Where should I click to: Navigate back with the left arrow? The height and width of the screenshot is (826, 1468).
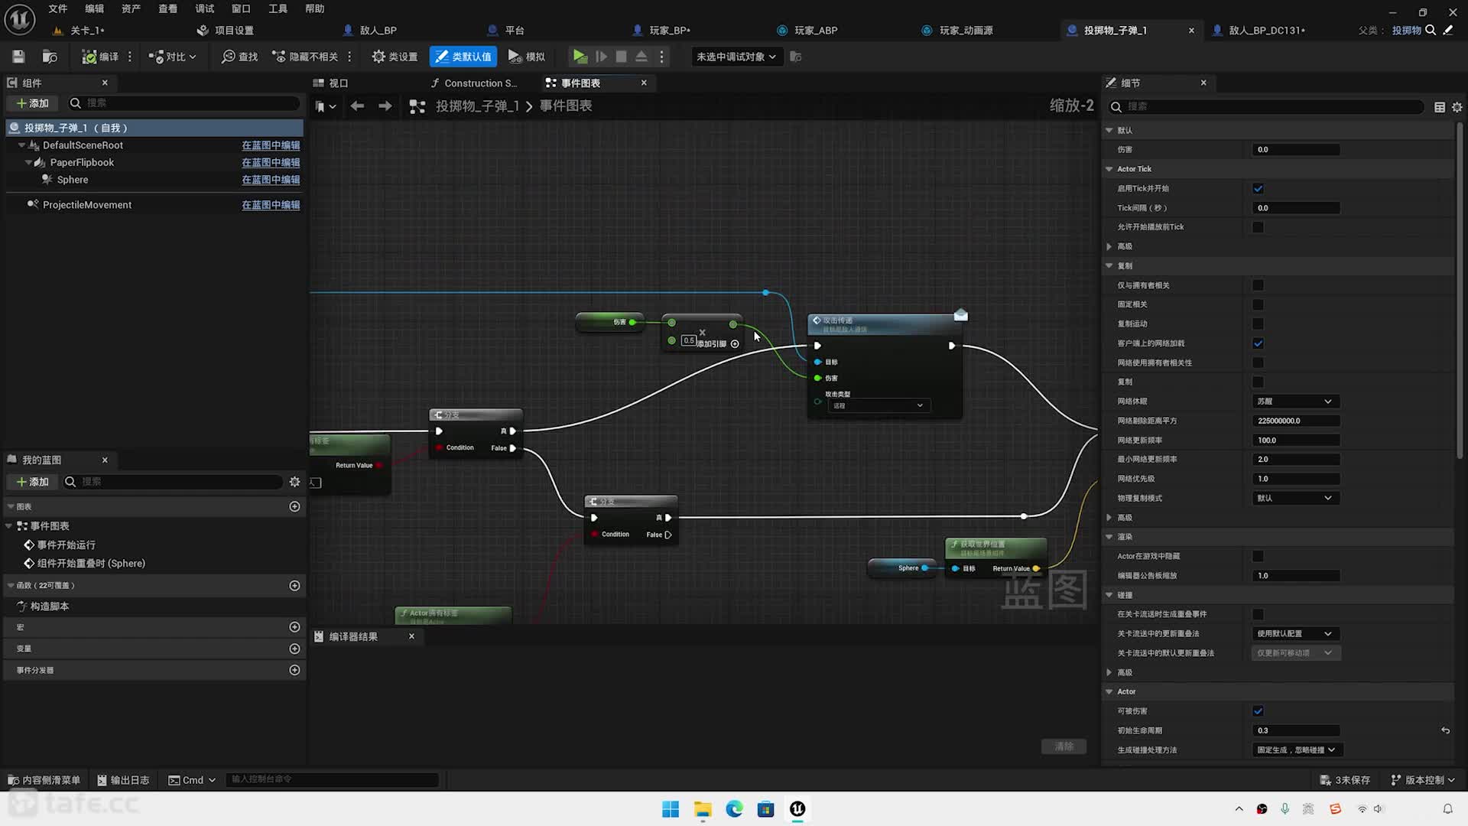357,106
